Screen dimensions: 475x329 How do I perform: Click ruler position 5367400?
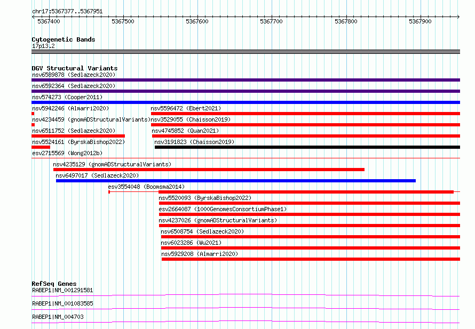[49, 21]
